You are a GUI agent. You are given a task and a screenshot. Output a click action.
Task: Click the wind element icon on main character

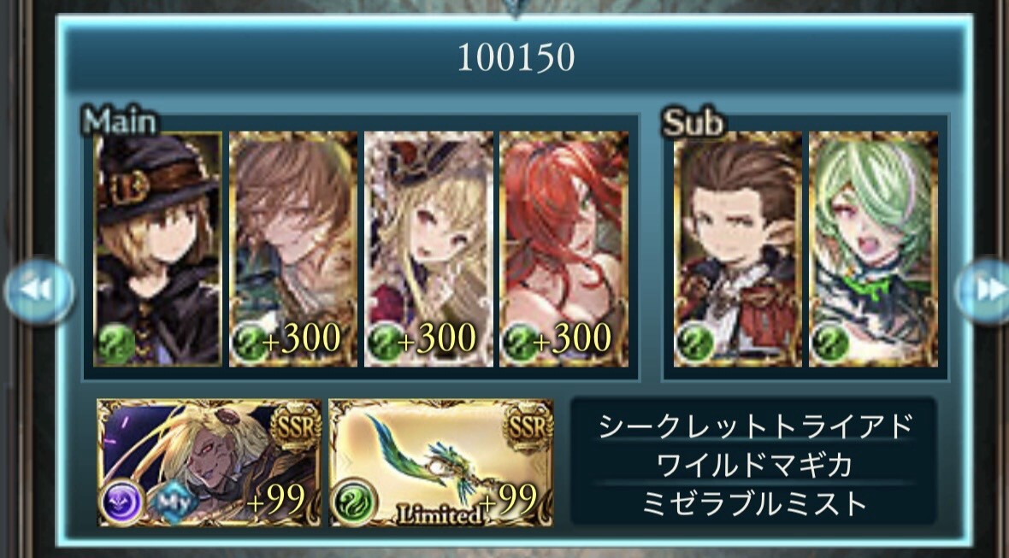116,344
